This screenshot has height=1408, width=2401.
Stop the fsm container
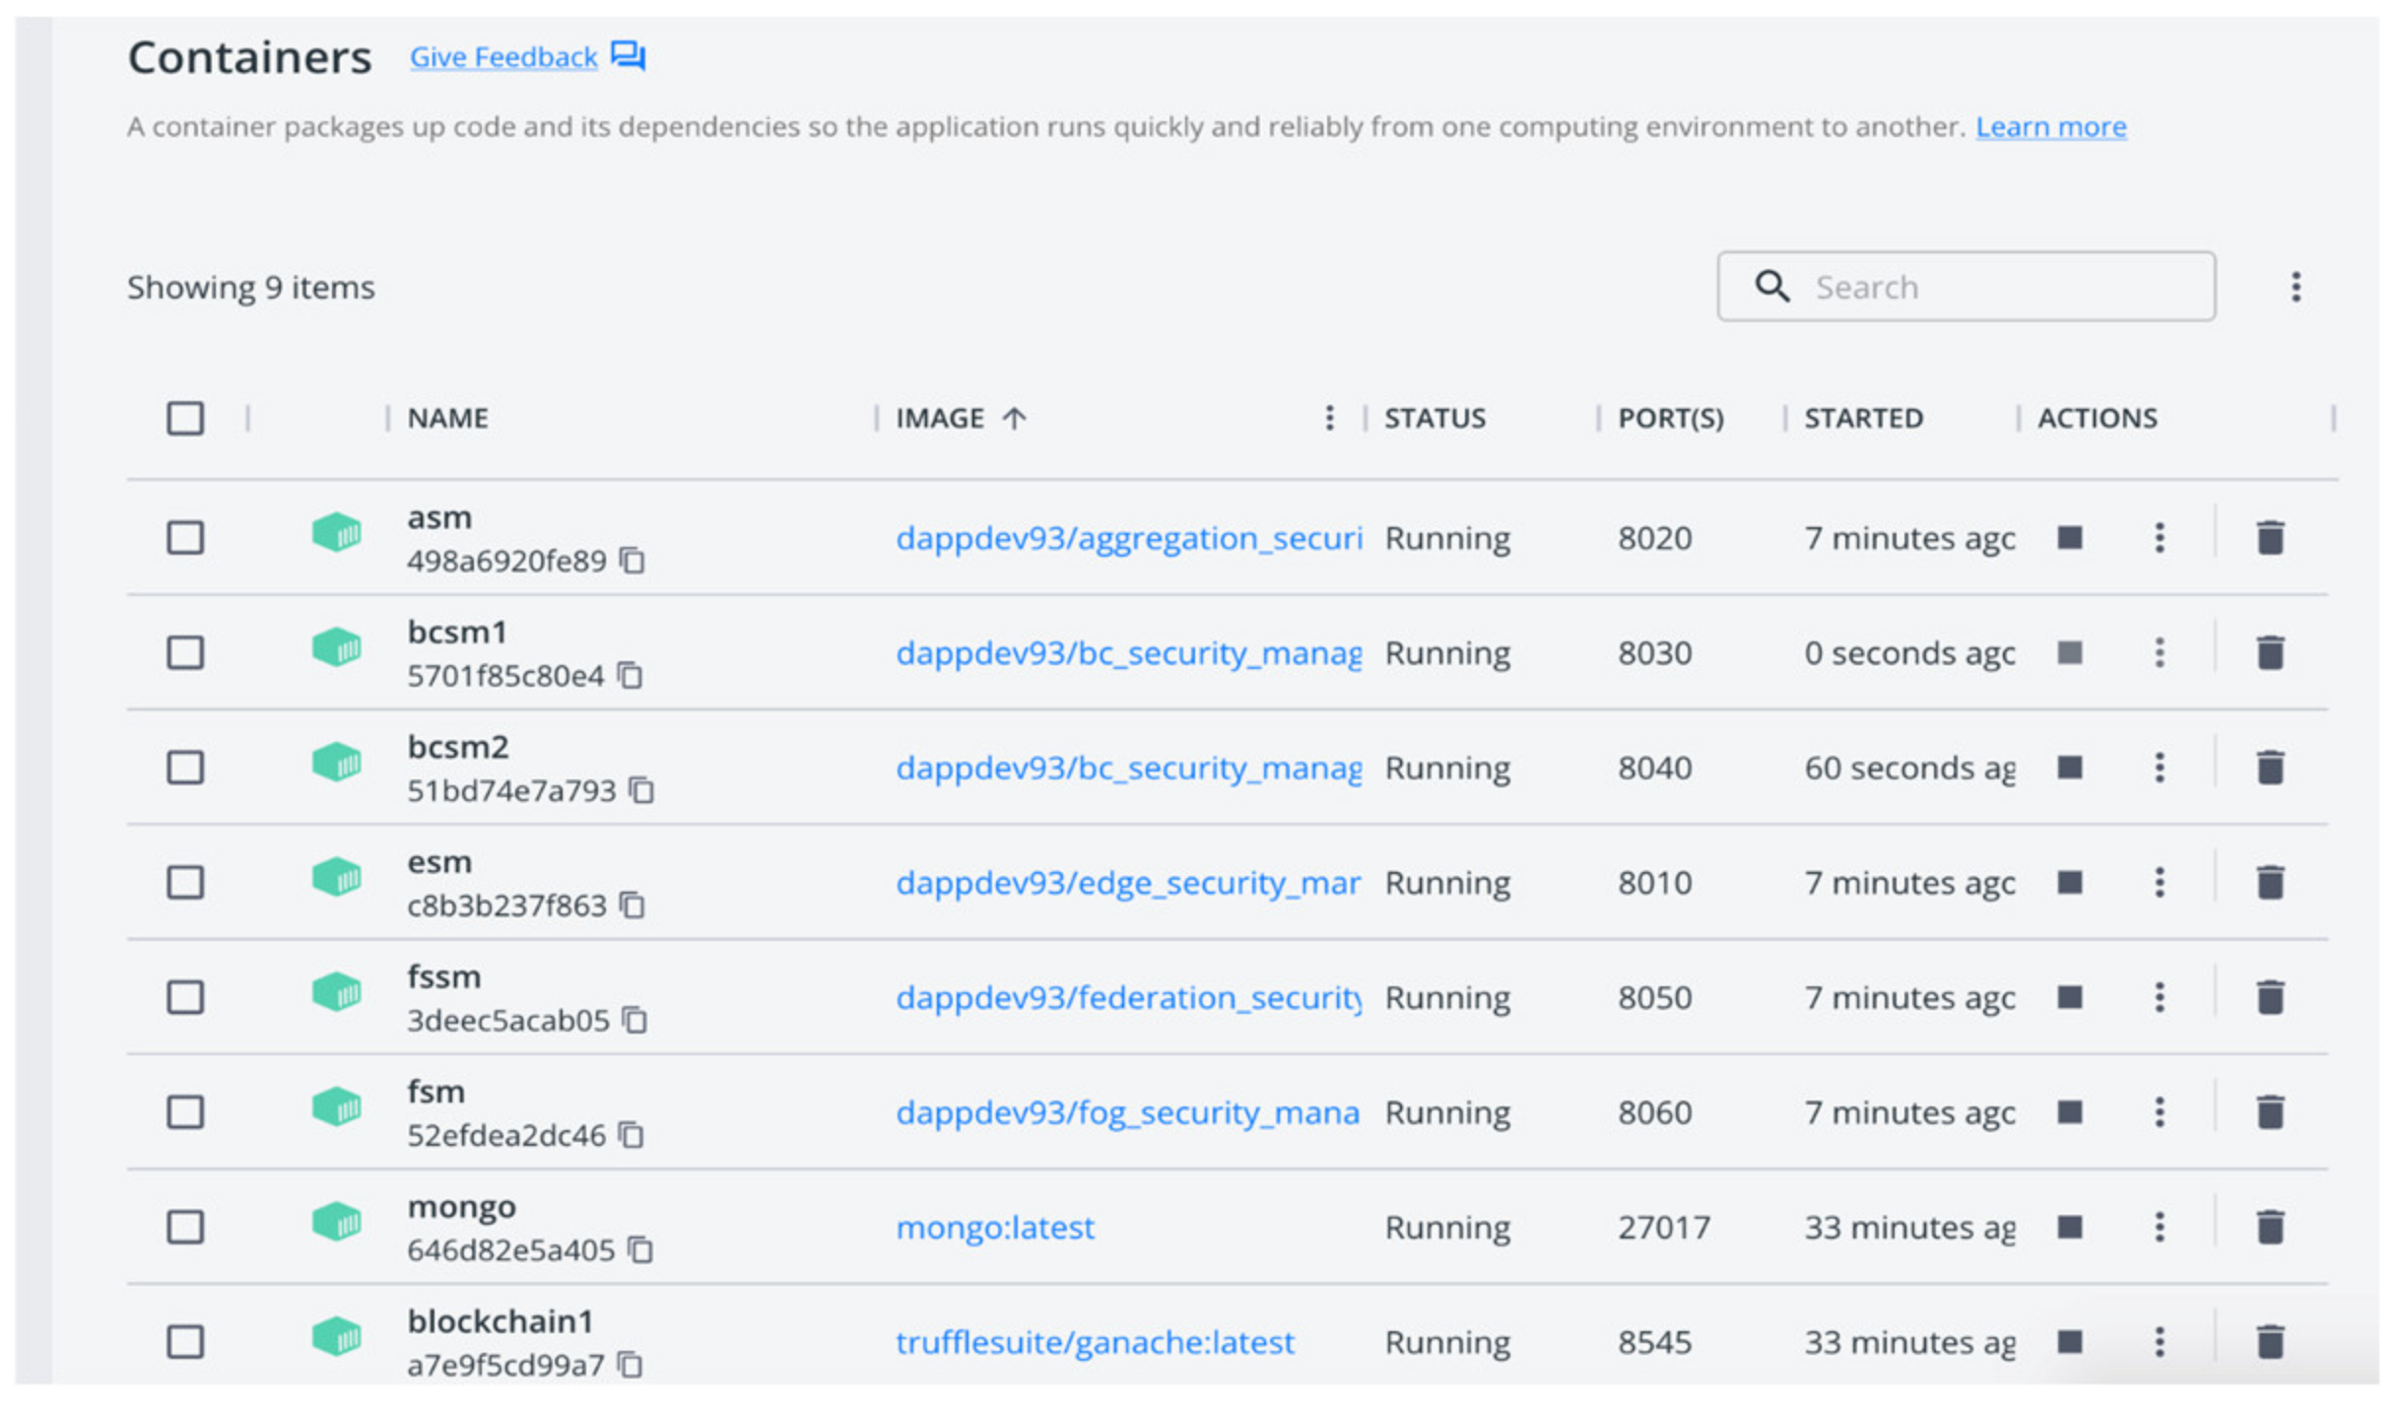(x=2068, y=1111)
